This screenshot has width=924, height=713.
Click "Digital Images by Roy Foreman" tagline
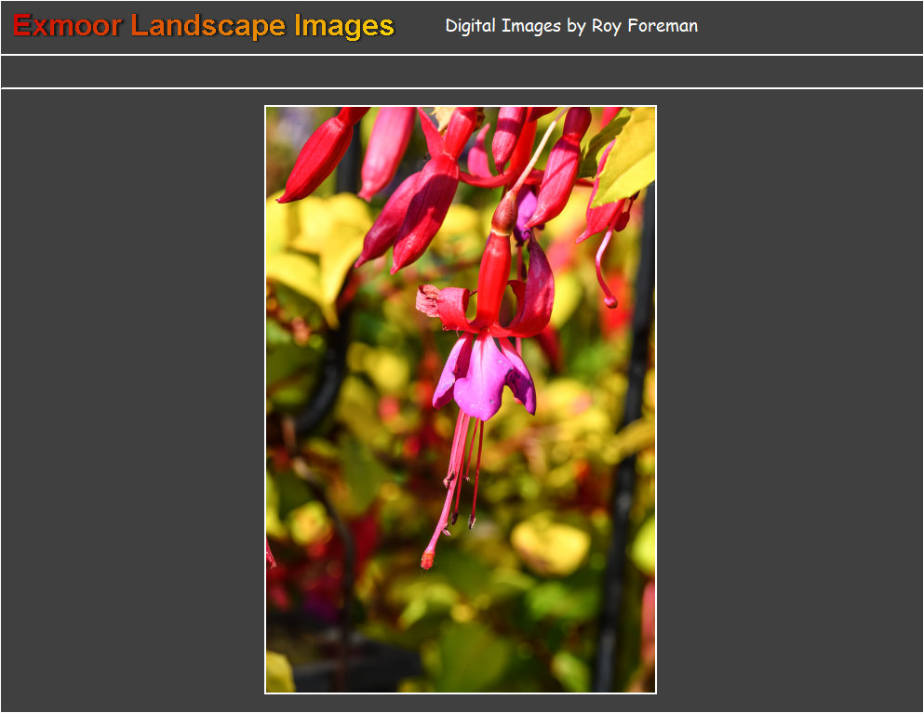point(570,26)
